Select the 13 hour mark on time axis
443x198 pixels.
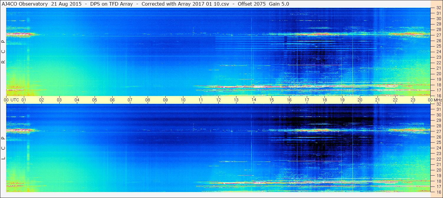(x=236, y=100)
